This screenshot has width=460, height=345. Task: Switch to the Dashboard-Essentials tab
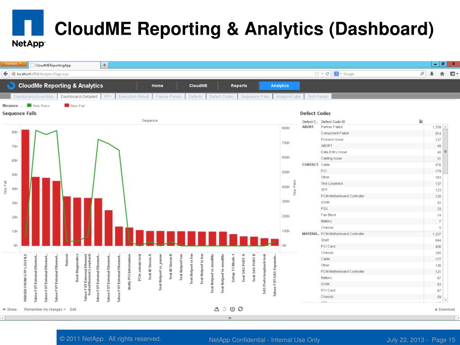[x=34, y=97]
